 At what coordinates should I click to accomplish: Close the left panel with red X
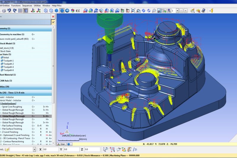coord(53,17)
